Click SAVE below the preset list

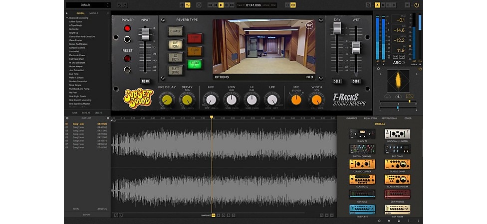75,113
